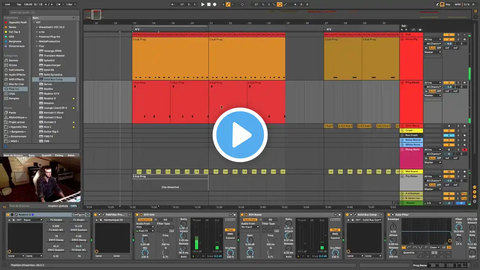Click the Configure button on Reaktor 6

click(x=78, y=214)
